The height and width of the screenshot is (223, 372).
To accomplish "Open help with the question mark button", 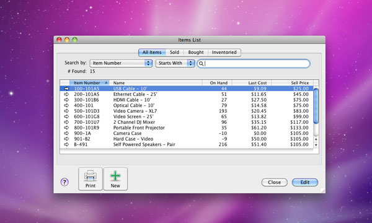I will click(64, 182).
